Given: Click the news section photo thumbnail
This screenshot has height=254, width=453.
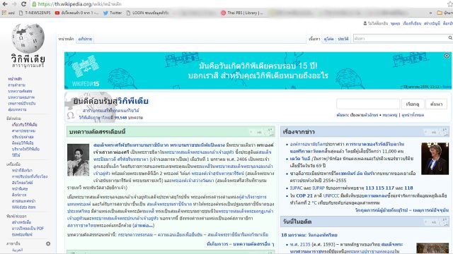Looking at the screenshot, I should point(435,159).
